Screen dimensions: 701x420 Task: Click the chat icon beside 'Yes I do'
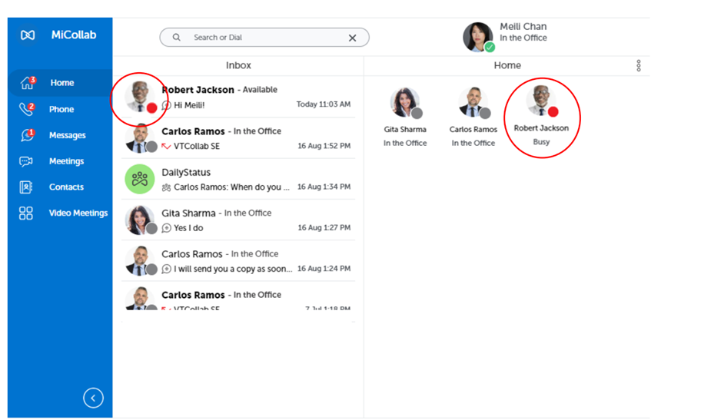166,228
